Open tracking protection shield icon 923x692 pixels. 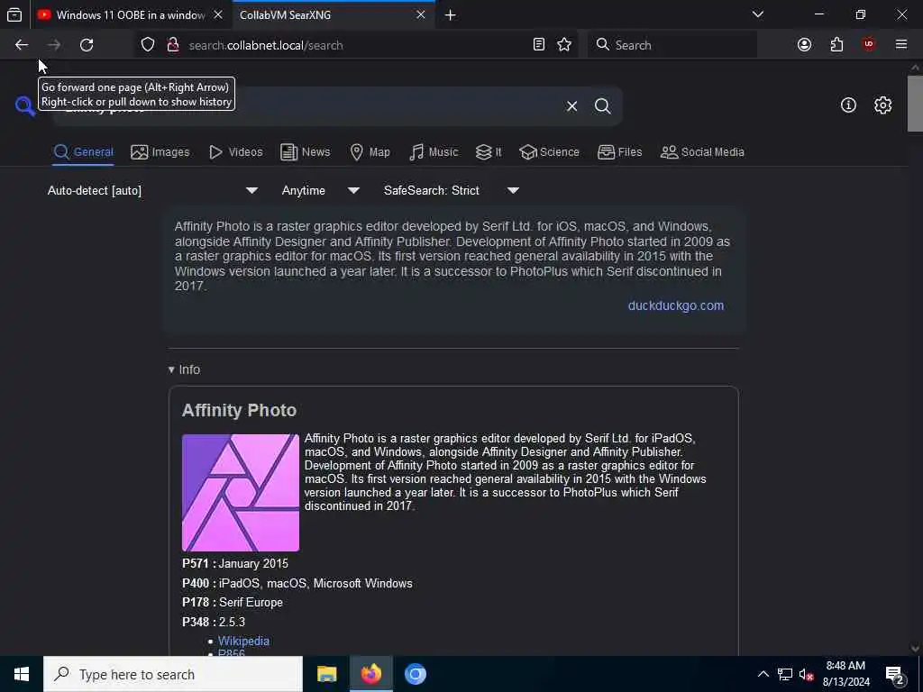pyautogui.click(x=148, y=45)
